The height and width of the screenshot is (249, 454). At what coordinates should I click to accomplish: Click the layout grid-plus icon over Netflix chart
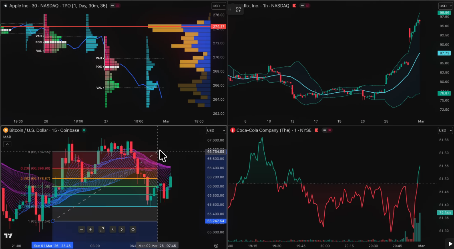coord(238,10)
